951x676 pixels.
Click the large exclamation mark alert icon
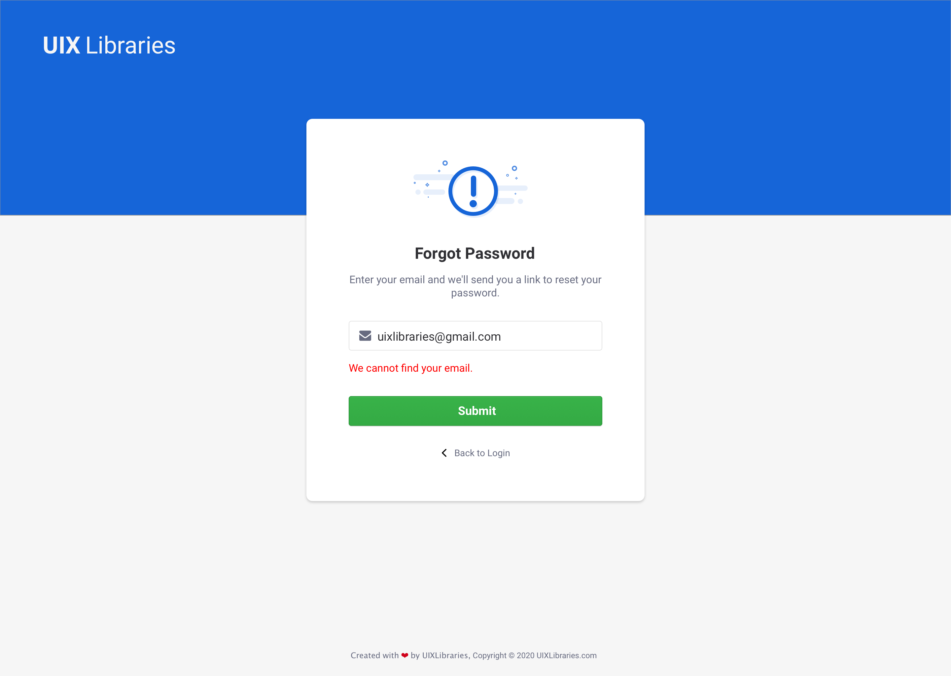click(473, 191)
